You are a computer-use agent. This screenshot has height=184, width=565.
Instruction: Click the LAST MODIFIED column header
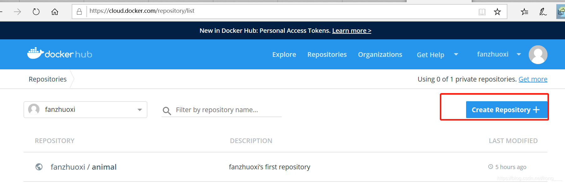[513, 141]
